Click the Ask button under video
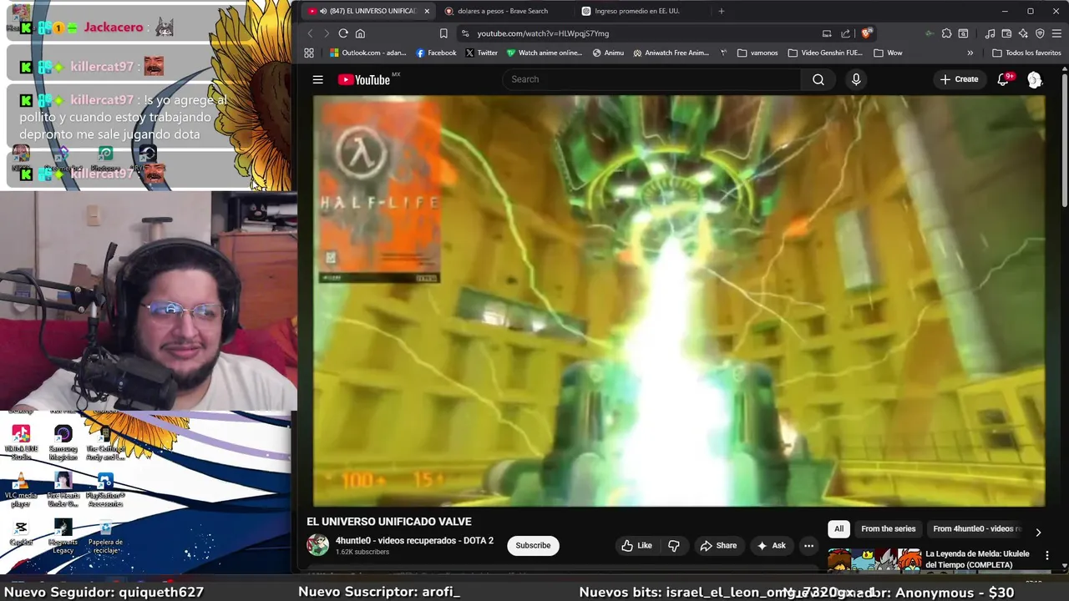Viewport: 1069px width, 601px height. pos(771,545)
